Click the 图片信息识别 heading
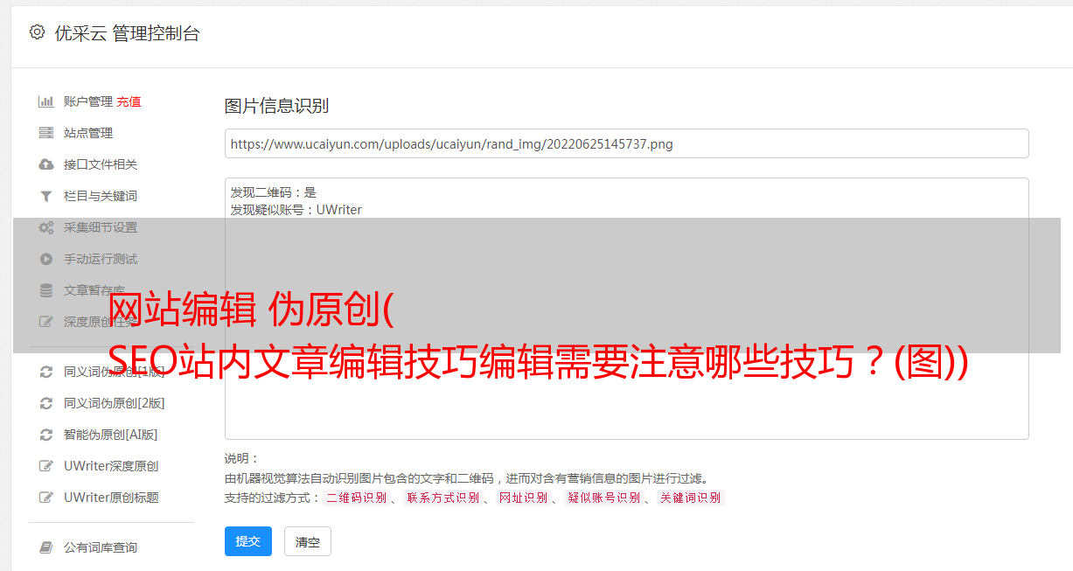 tap(276, 106)
